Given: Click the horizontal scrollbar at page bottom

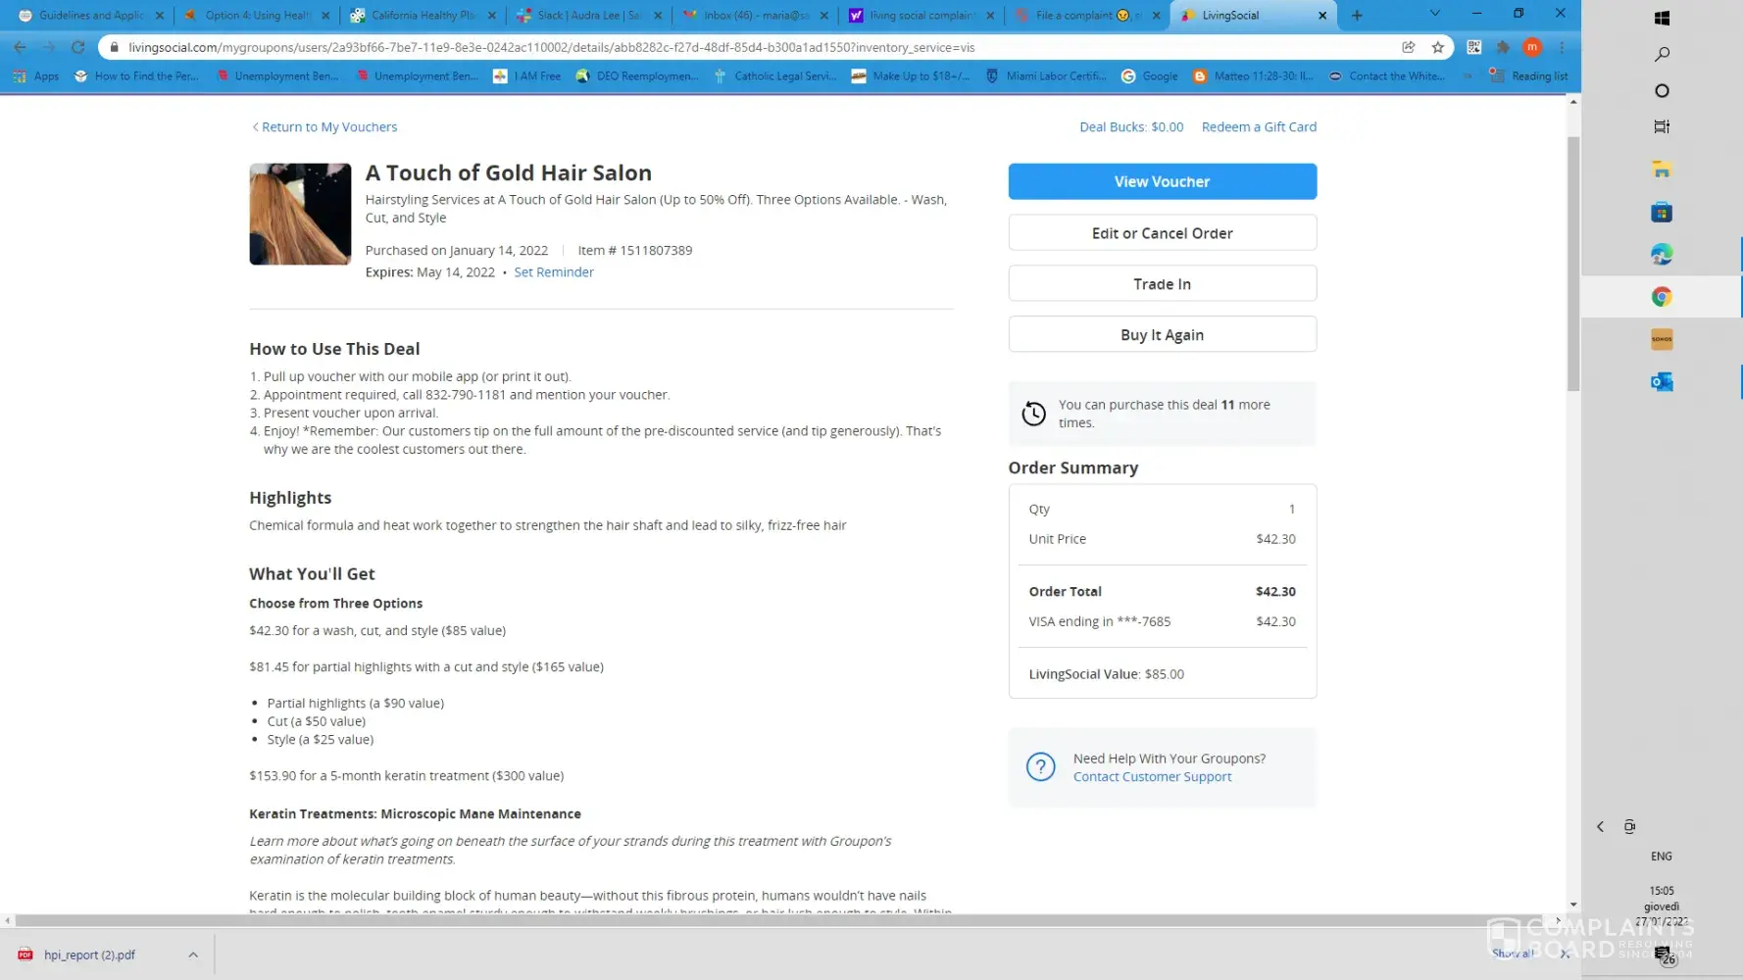Looking at the screenshot, I should pyautogui.click(x=782, y=920).
